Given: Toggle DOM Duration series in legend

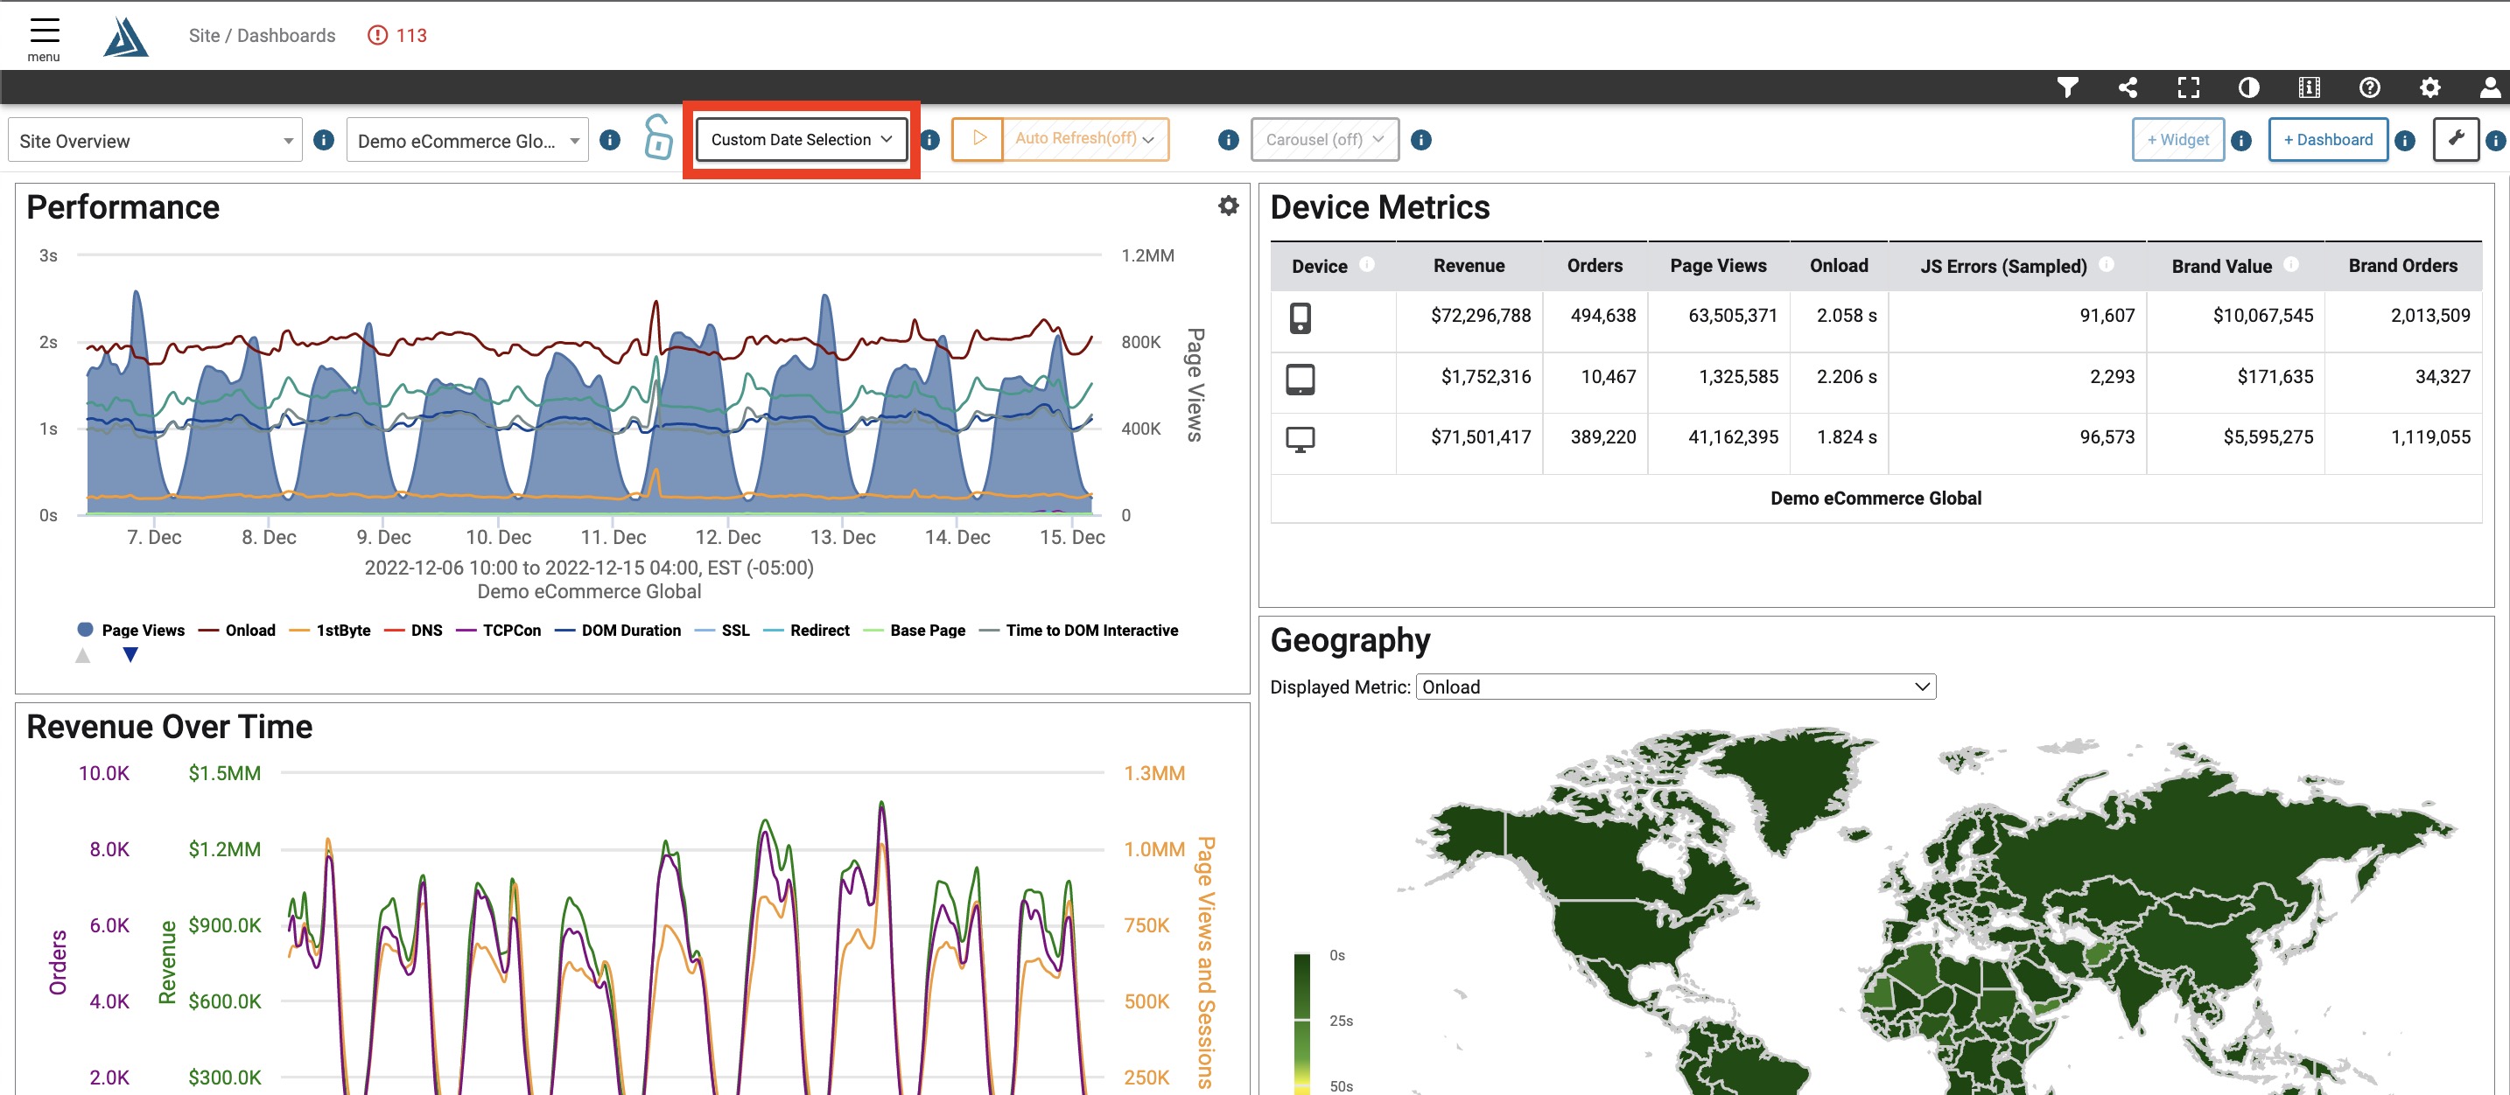Looking at the screenshot, I should [x=618, y=630].
